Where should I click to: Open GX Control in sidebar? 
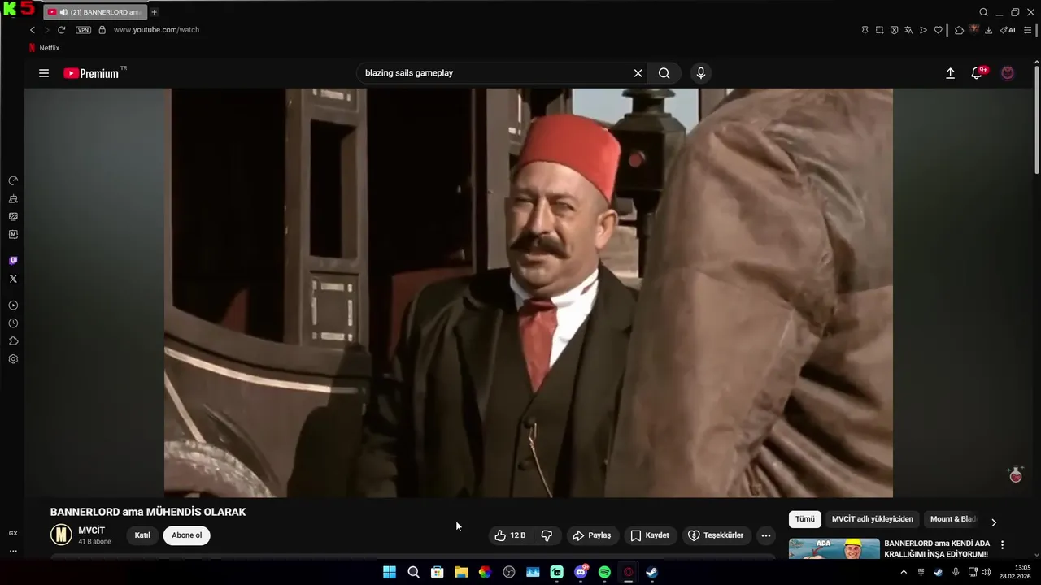tap(13, 180)
